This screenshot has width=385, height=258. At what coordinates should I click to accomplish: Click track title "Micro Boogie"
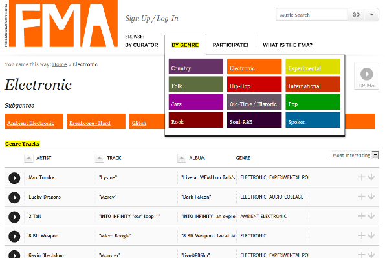[115, 235]
